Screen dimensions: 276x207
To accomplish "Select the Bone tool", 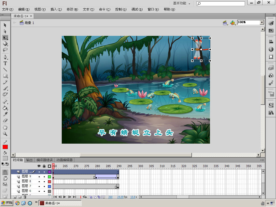I will pyautogui.click(x=5, y=102).
